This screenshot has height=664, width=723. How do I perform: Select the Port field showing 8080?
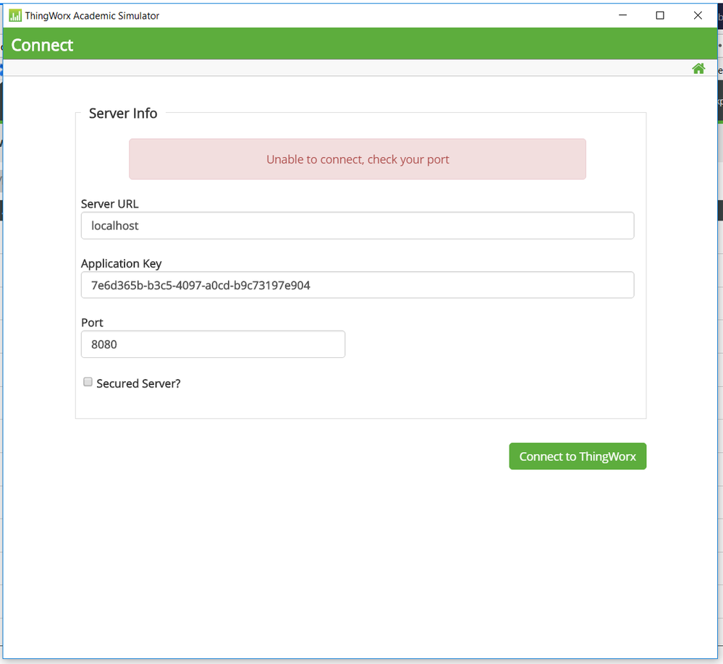point(213,344)
